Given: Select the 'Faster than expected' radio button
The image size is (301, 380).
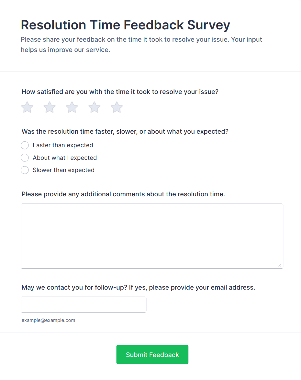Looking at the screenshot, I should [x=25, y=145].
